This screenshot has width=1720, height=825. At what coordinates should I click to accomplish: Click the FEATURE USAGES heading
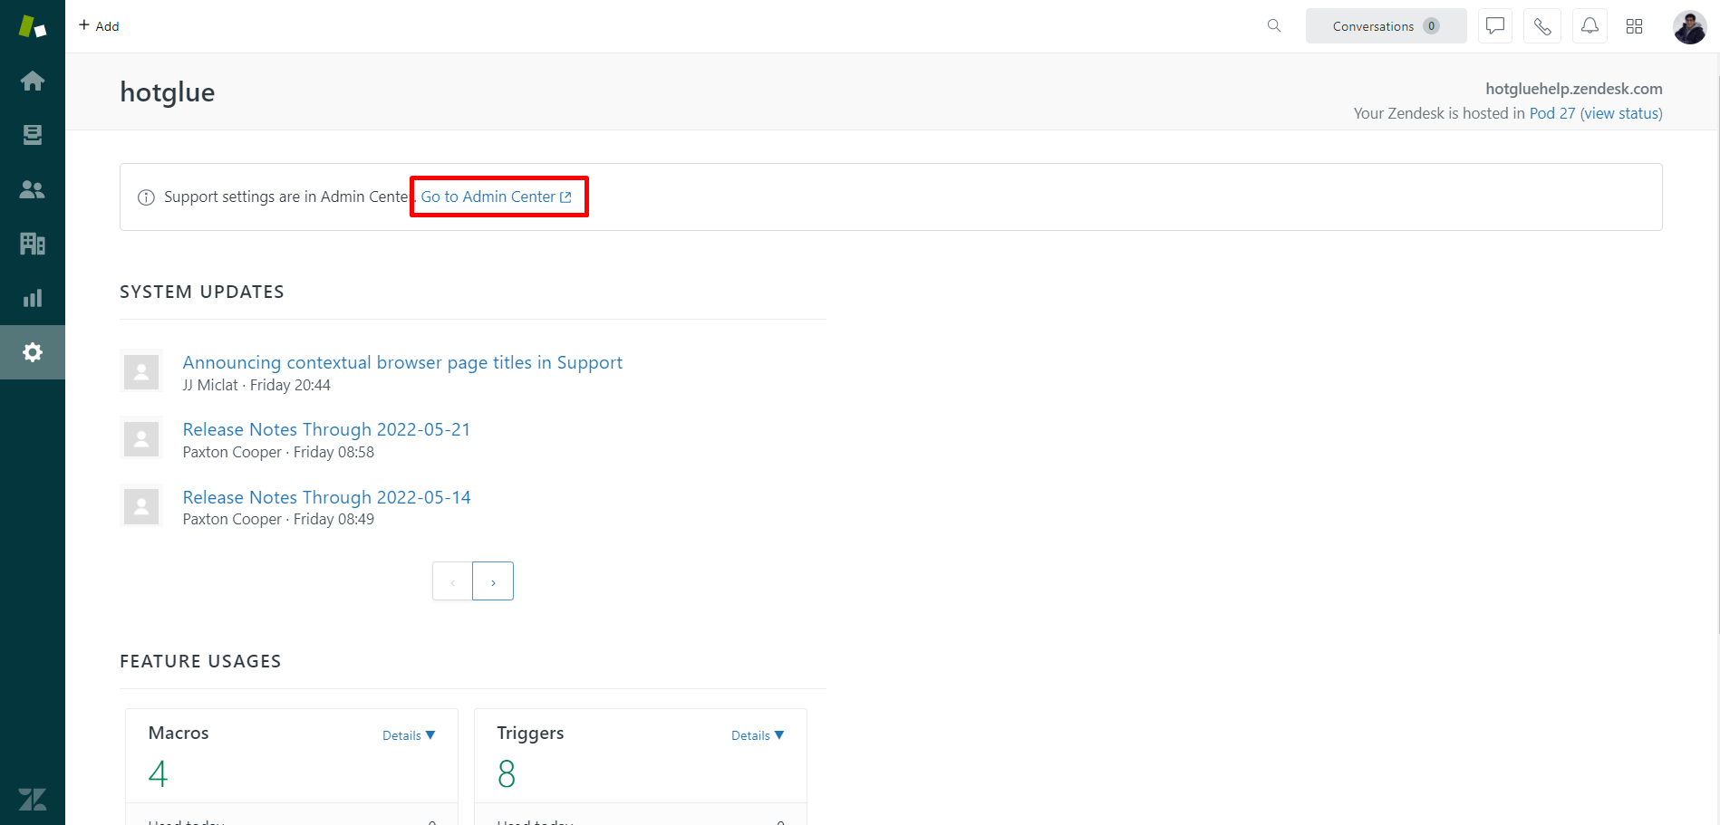[200, 661]
